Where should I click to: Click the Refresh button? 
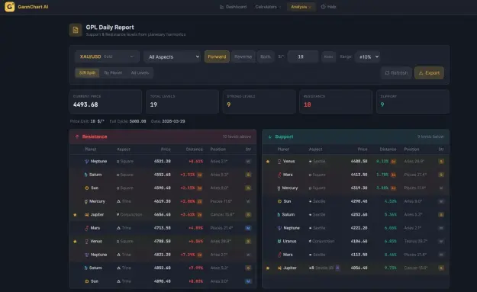(396, 73)
